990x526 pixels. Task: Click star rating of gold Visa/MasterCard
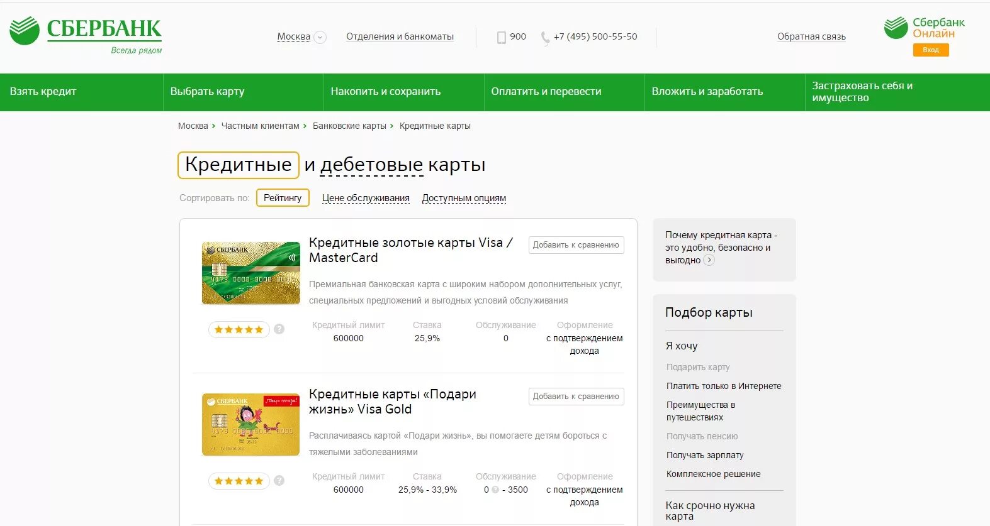tap(239, 329)
